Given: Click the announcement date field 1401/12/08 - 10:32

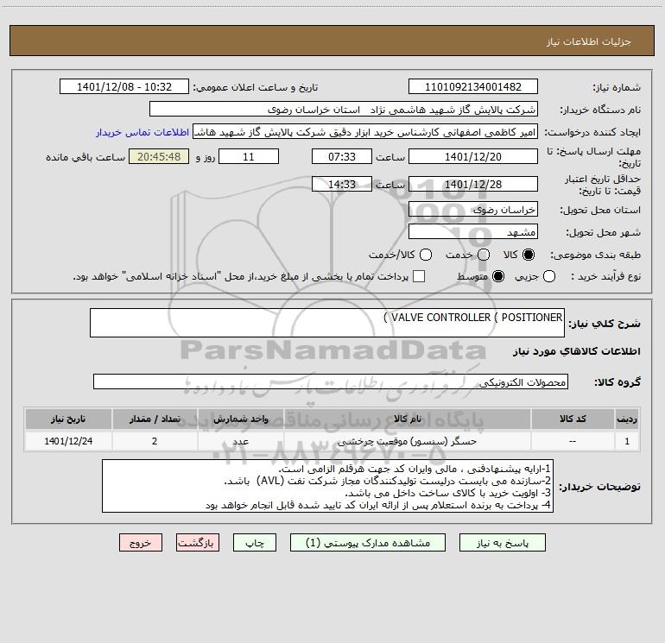Looking at the screenshot, I should (x=124, y=87).
